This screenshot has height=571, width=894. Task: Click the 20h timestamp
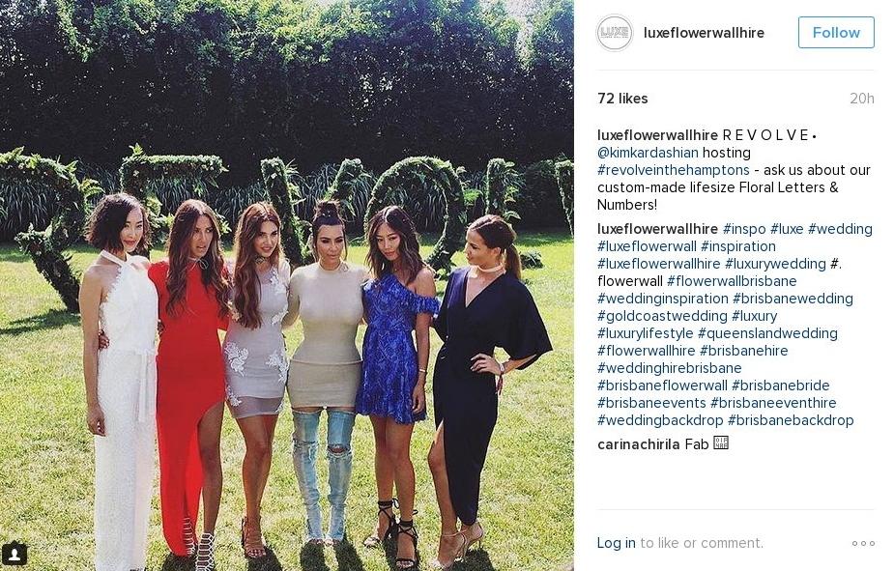click(861, 99)
